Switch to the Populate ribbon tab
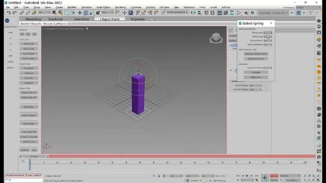 pos(138,19)
